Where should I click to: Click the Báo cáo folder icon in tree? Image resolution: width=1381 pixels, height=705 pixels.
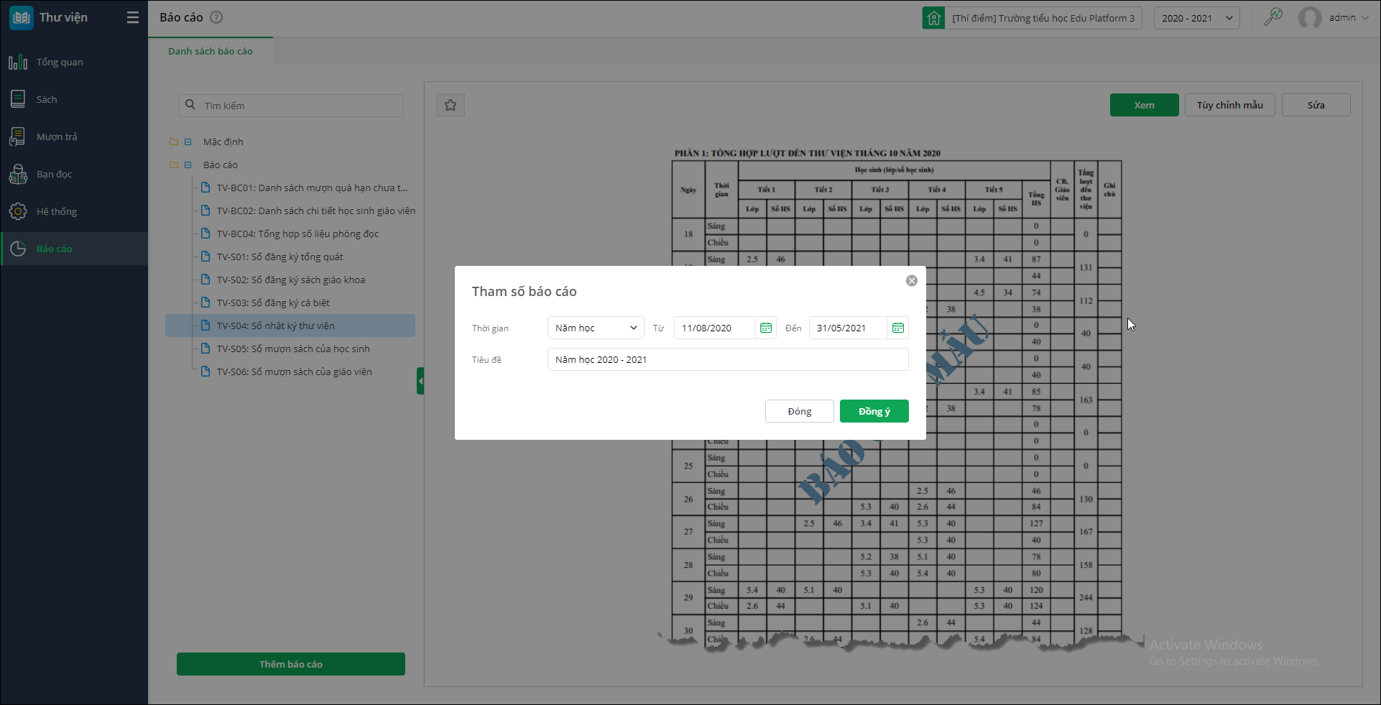pos(173,165)
